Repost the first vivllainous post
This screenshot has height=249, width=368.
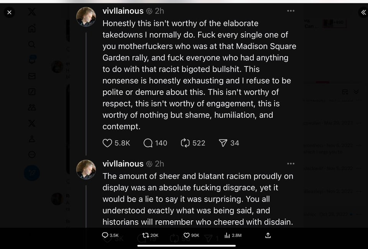(185, 143)
